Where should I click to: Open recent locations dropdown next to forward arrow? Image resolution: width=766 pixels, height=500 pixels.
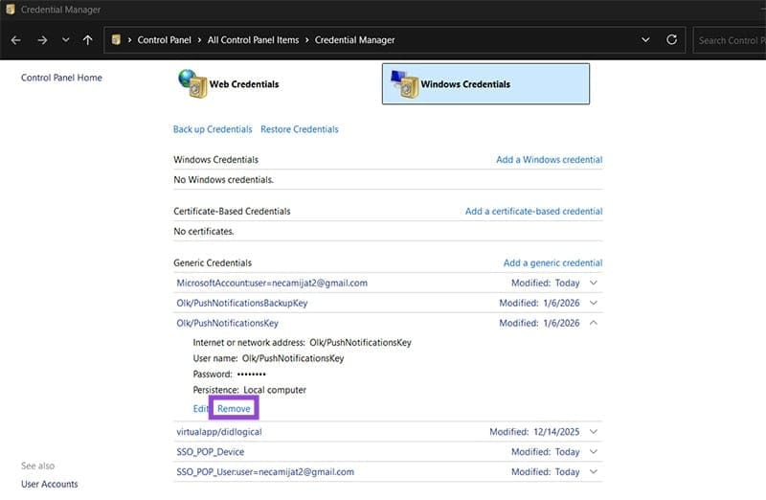coord(65,40)
